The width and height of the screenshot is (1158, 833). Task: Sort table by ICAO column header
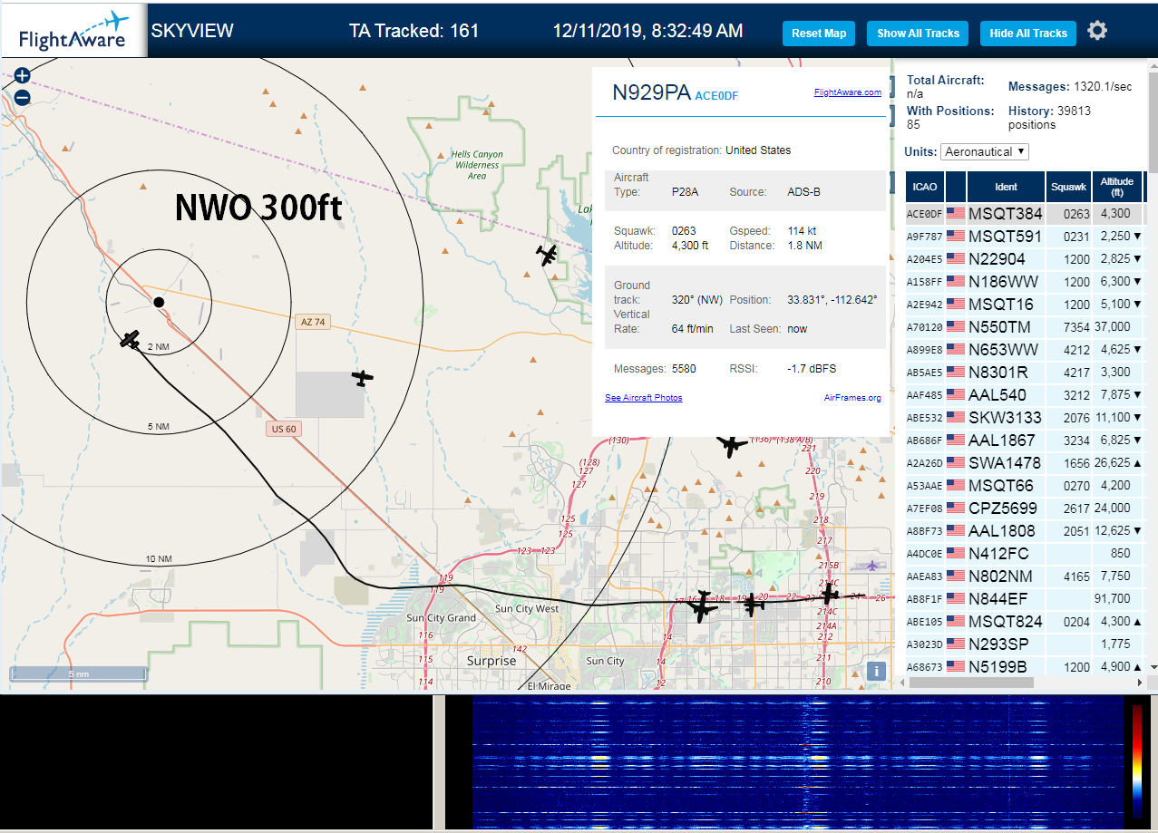(925, 187)
